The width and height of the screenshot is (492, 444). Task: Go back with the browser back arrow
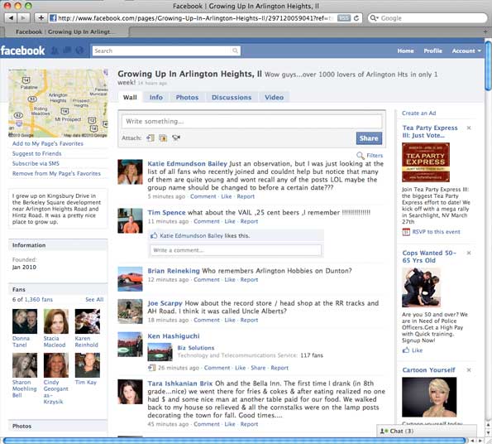click(x=11, y=18)
